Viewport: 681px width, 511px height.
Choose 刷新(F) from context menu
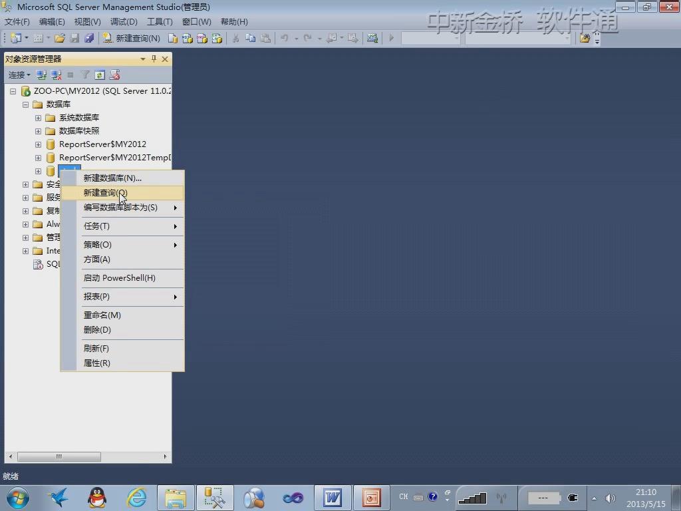click(x=122, y=349)
